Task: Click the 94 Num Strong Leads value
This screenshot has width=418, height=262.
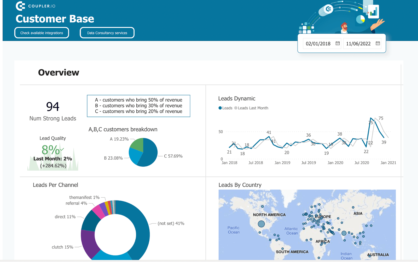Action: tap(53, 106)
